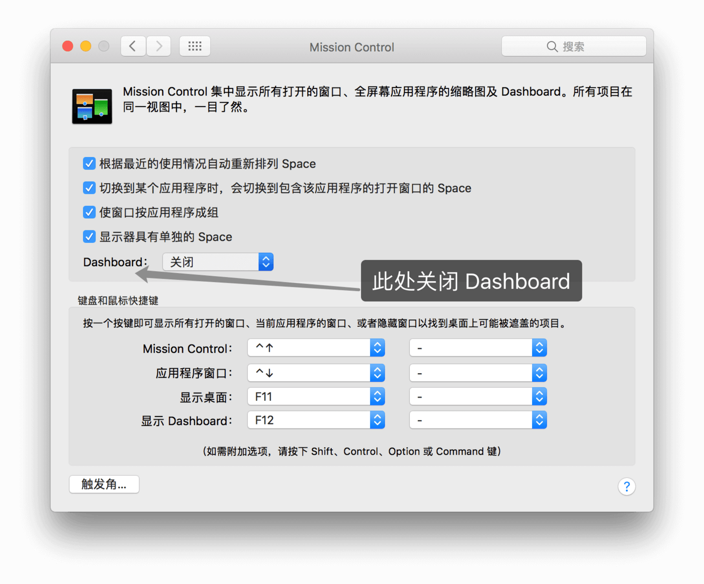
Task: Click the magnifier icon in search field
Action: [x=552, y=47]
